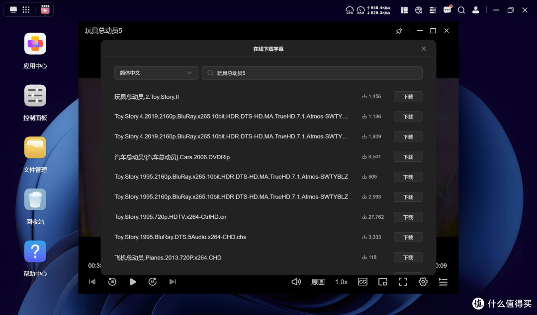The width and height of the screenshot is (537, 315).
Task: Download the 汽车总动员 Cars.2006.DVDRip subtitle
Action: coord(408,157)
